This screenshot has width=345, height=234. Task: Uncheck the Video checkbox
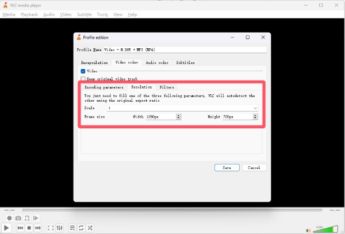point(83,71)
